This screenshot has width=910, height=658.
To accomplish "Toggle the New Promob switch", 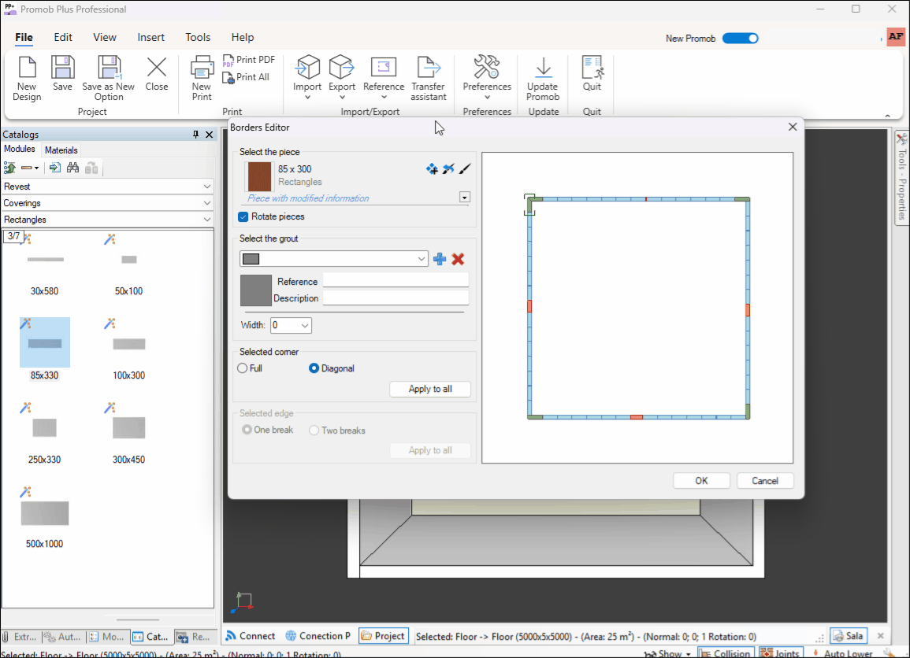I will tap(740, 39).
